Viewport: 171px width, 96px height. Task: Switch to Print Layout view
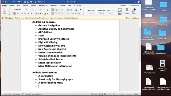coord(101,94)
